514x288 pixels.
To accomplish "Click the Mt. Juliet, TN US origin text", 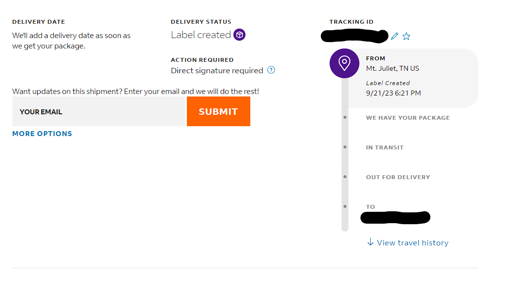I will (x=393, y=68).
